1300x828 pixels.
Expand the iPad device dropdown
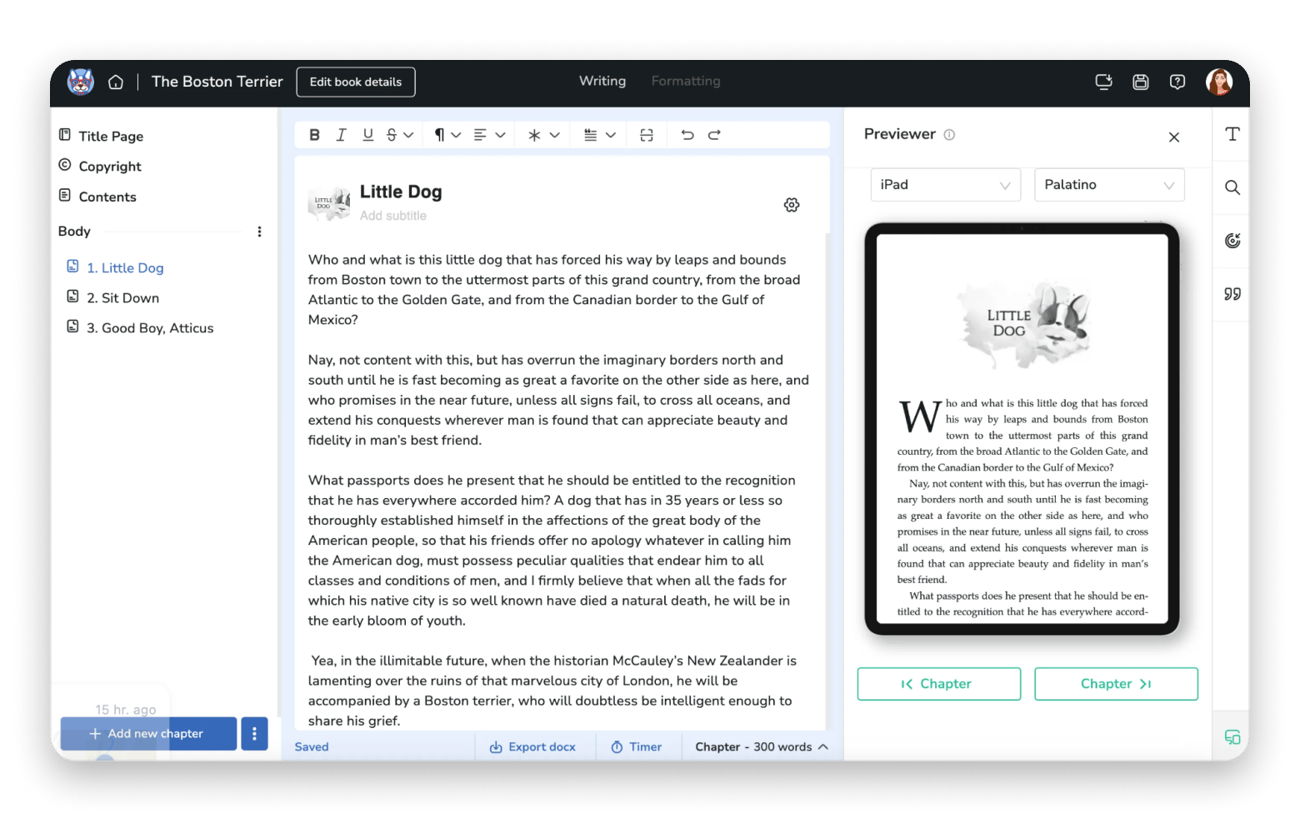tap(945, 185)
